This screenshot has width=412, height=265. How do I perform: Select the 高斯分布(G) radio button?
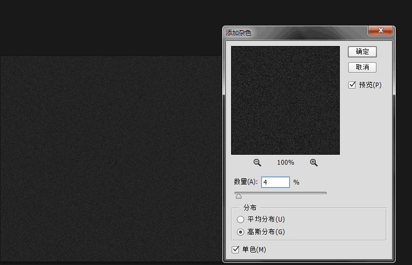(x=241, y=232)
